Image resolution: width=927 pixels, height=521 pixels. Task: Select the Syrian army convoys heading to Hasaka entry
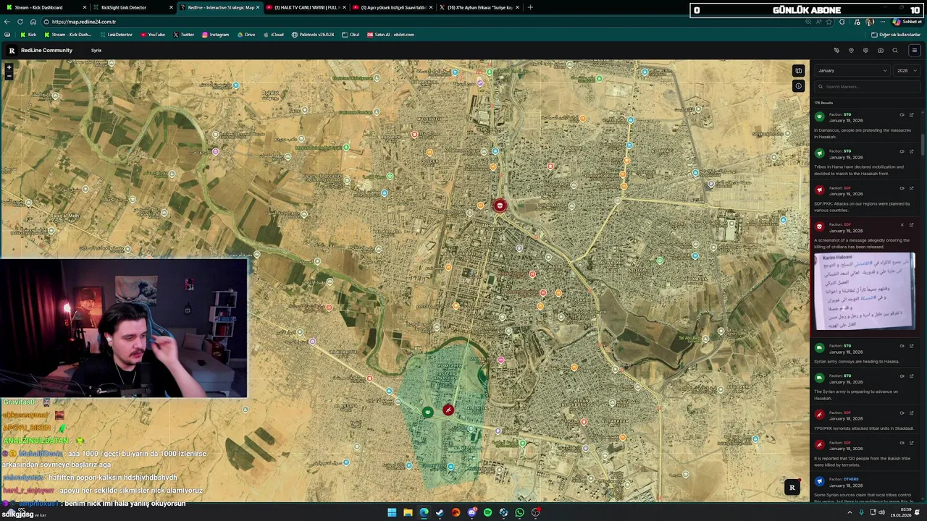point(865,353)
